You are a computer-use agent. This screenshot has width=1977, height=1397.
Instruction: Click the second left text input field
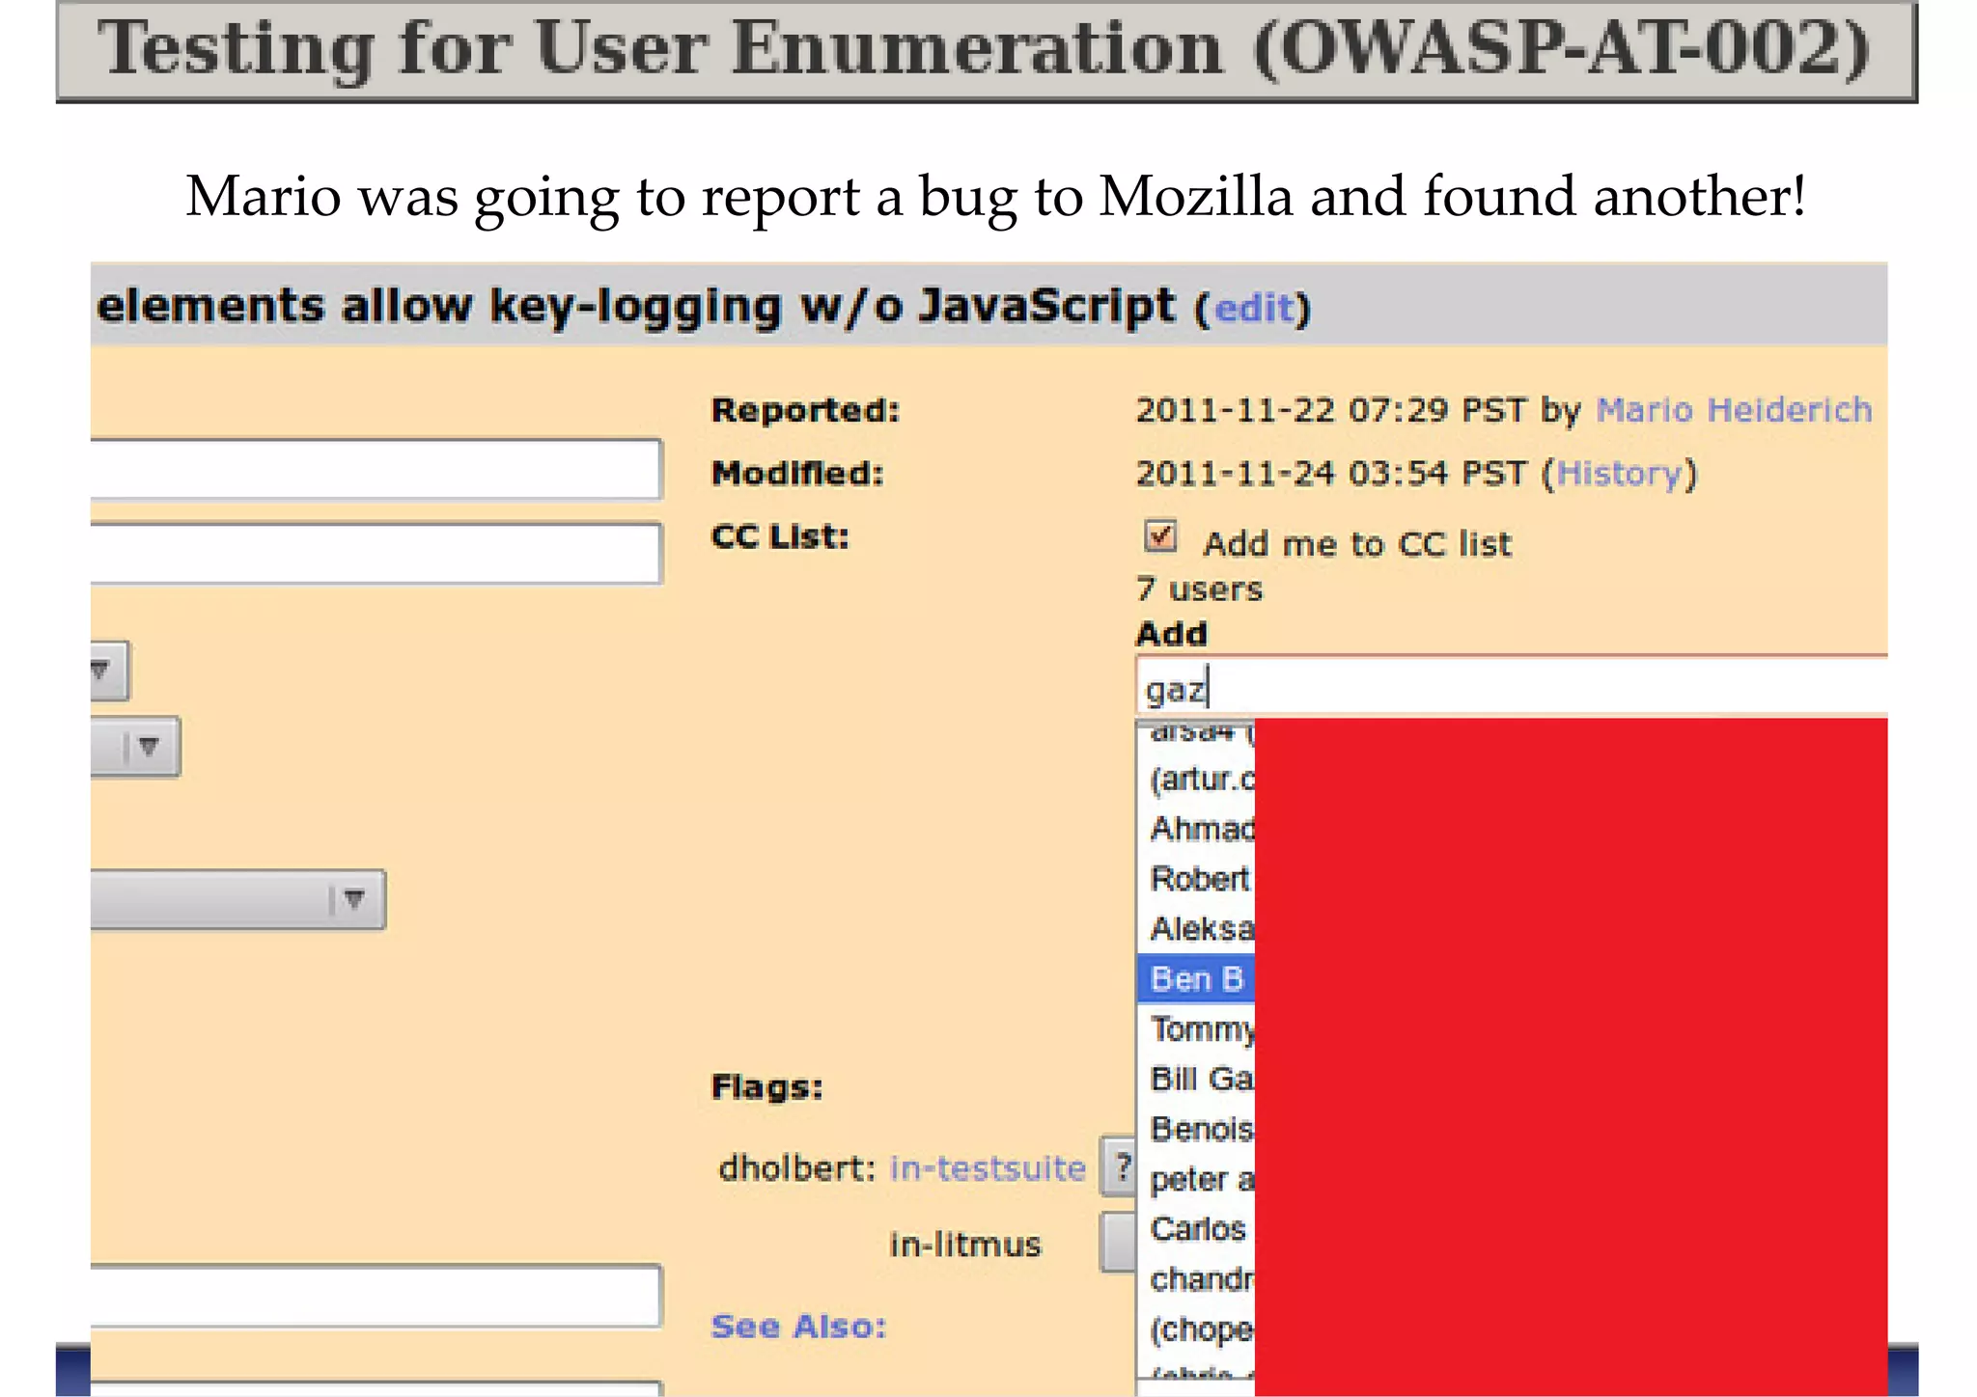(x=375, y=553)
